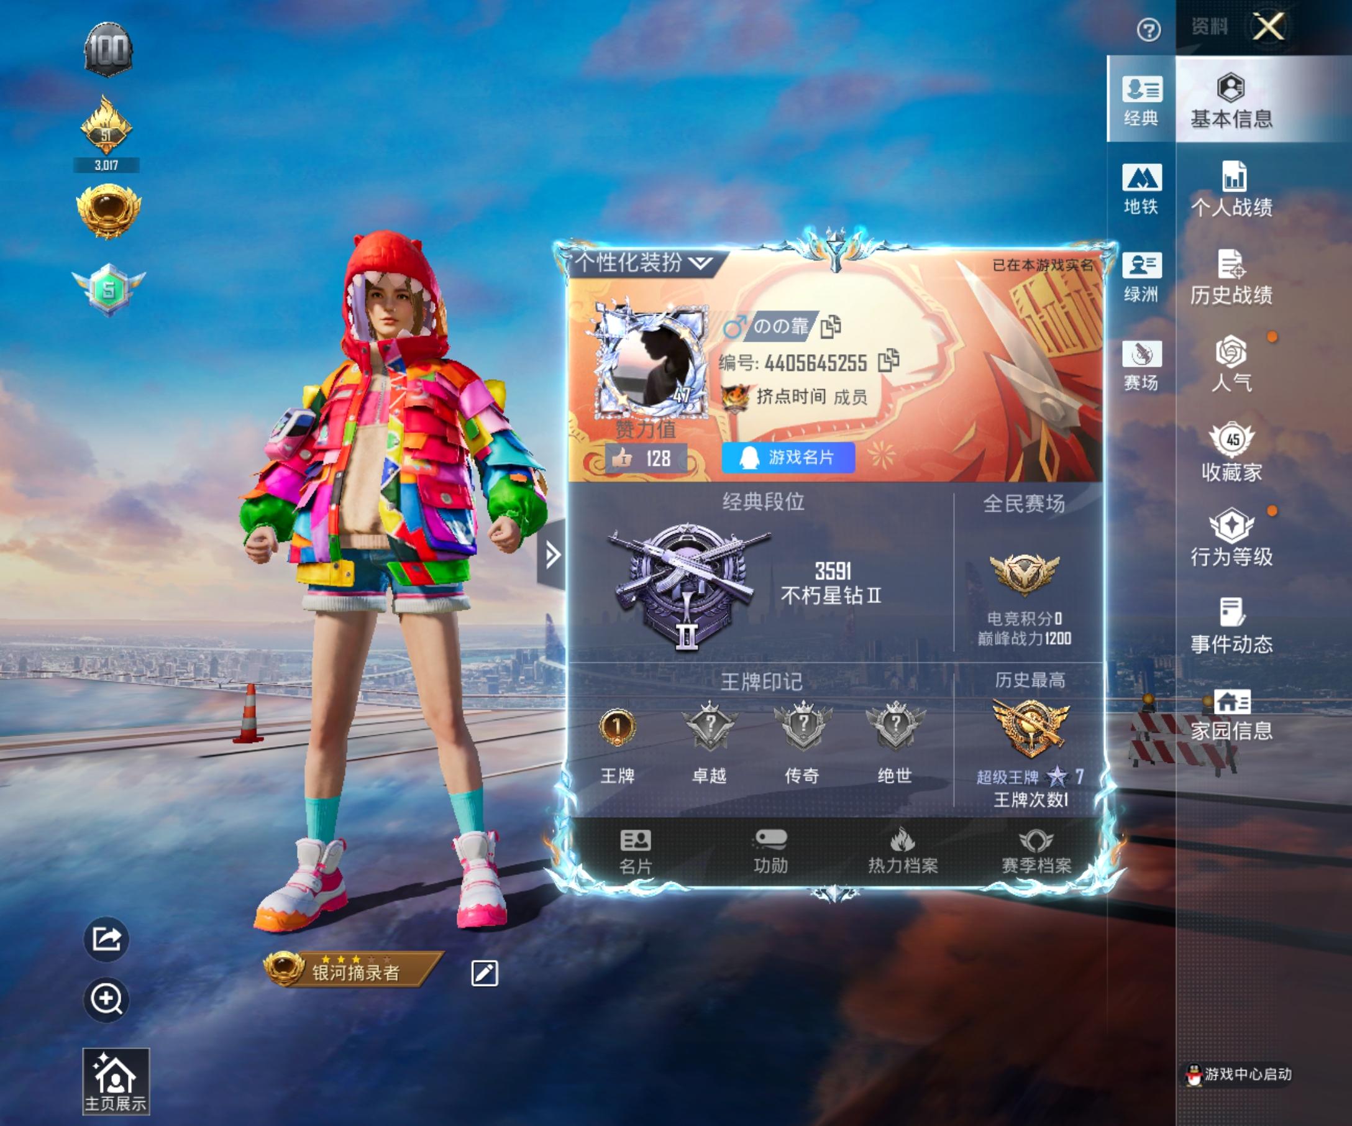Click the flame badge showing 3,017
The image size is (1352, 1126).
point(106,133)
